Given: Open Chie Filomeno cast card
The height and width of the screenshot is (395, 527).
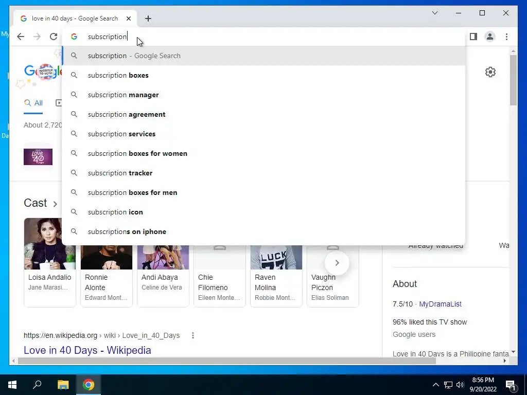Looking at the screenshot, I should tap(219, 276).
